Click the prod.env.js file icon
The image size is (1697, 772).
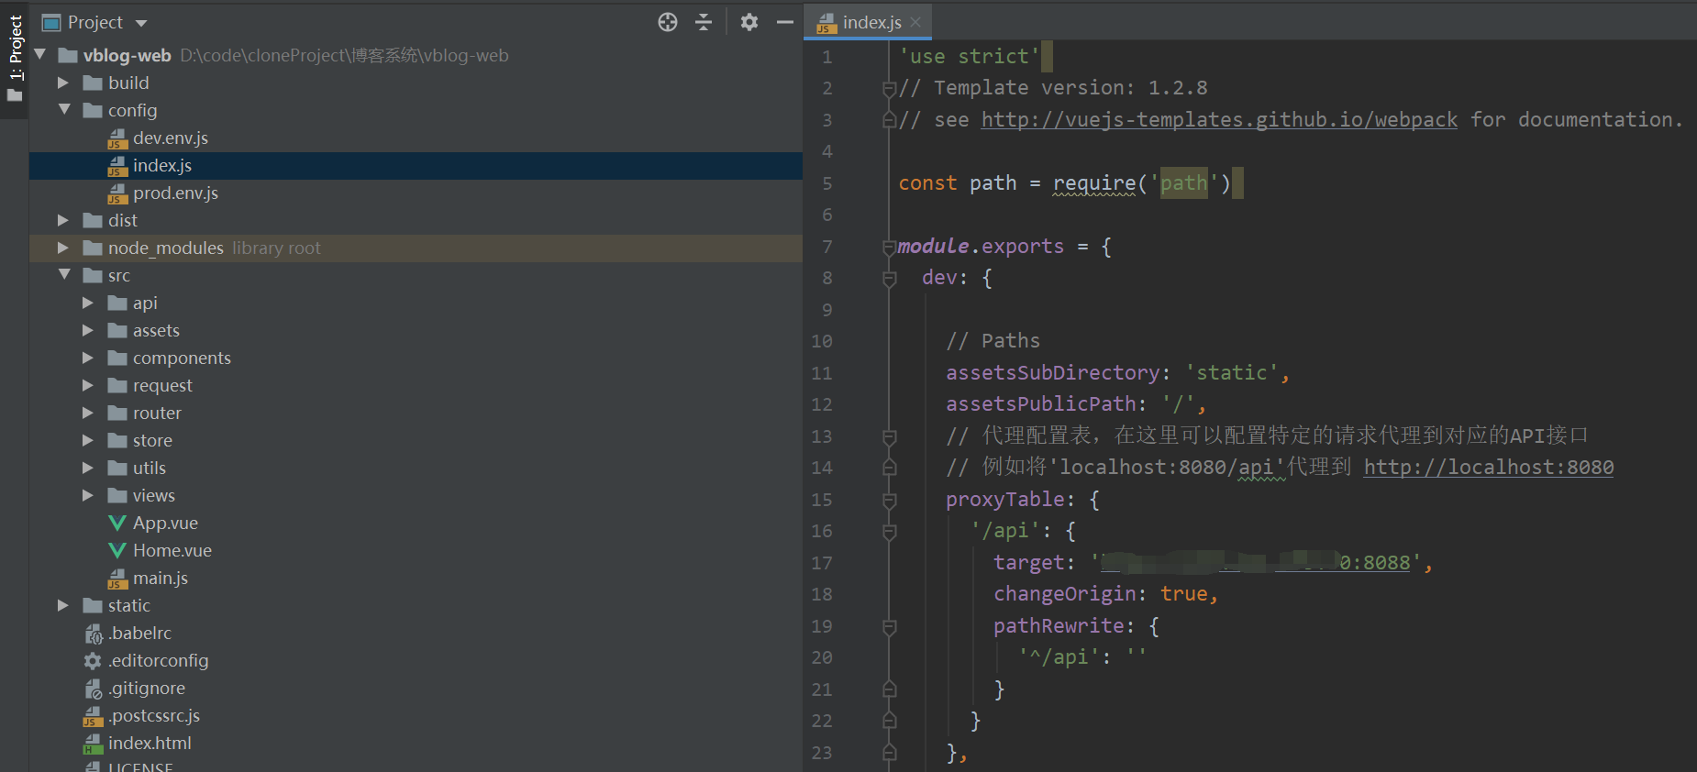pyautogui.click(x=116, y=193)
